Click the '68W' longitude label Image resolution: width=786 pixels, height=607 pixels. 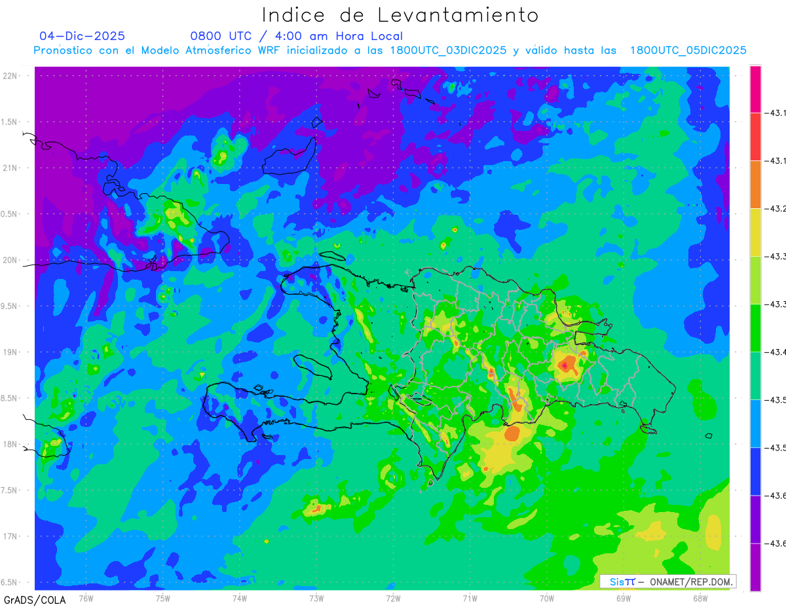[700, 598]
